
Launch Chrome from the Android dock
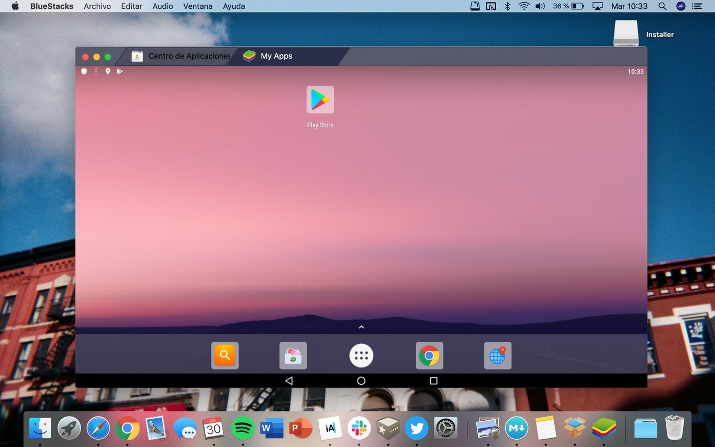click(429, 355)
